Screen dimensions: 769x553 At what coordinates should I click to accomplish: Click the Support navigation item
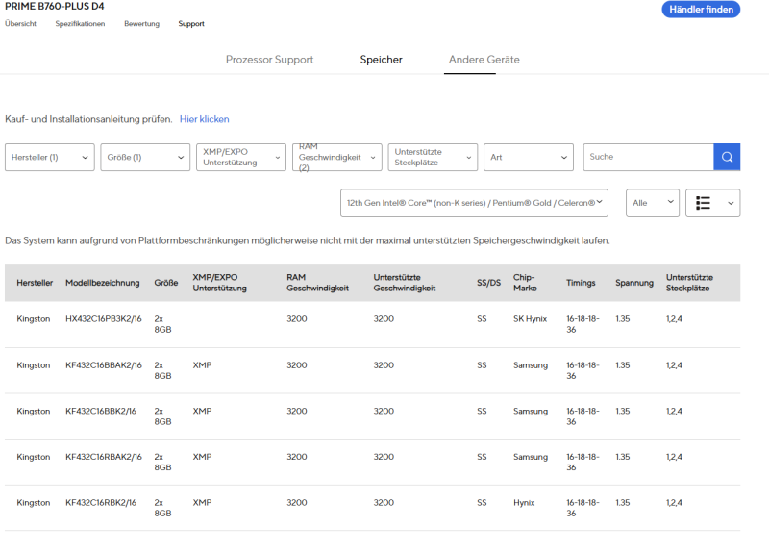coord(191,24)
